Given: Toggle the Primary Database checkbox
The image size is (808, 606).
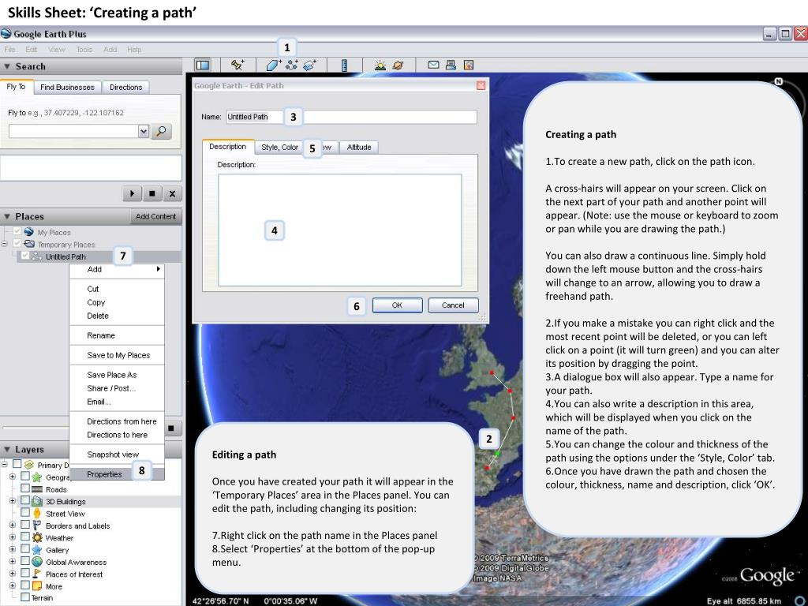Looking at the screenshot, I should [17, 464].
